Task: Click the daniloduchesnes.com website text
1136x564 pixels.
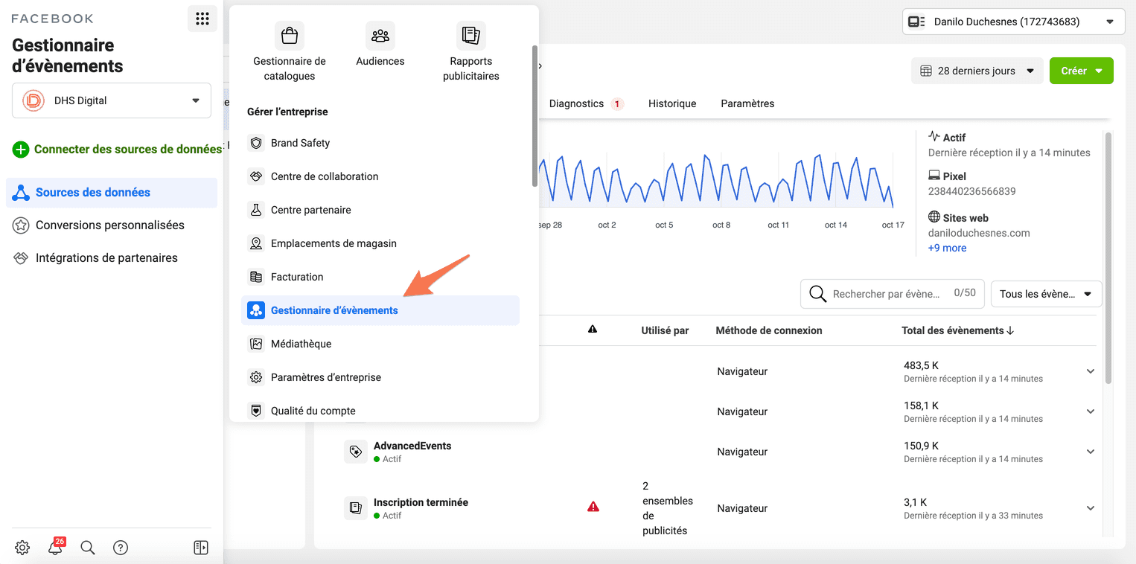Action: point(979,233)
